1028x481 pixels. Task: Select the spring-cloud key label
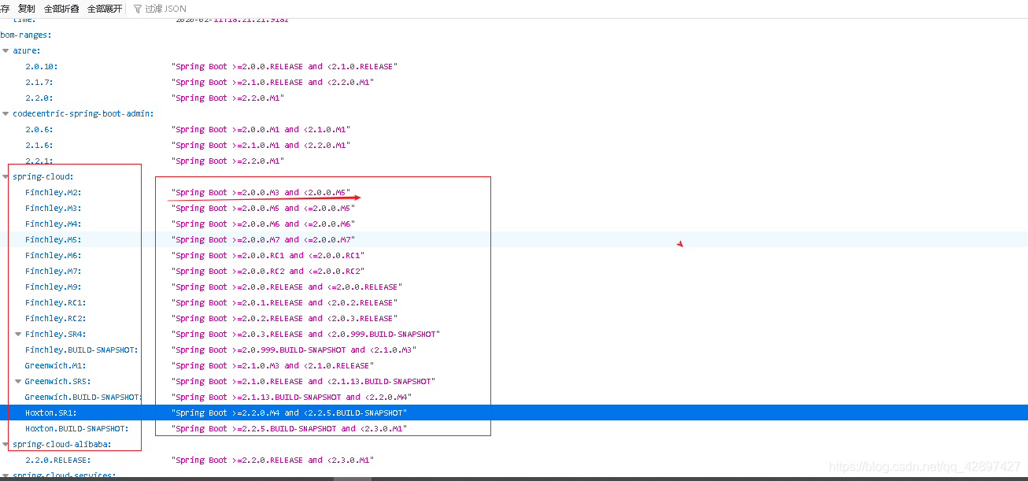[x=43, y=176]
